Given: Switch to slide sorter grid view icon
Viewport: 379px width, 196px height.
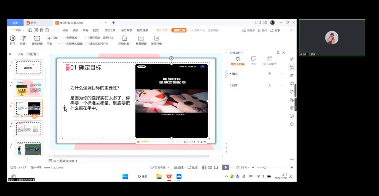Looking at the screenshot, I should coord(209,168).
